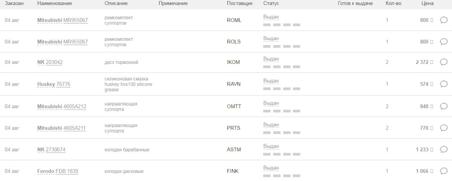Expand Выдан status for IKOM row
Screen dimensions: 452x181
(x=271, y=59)
